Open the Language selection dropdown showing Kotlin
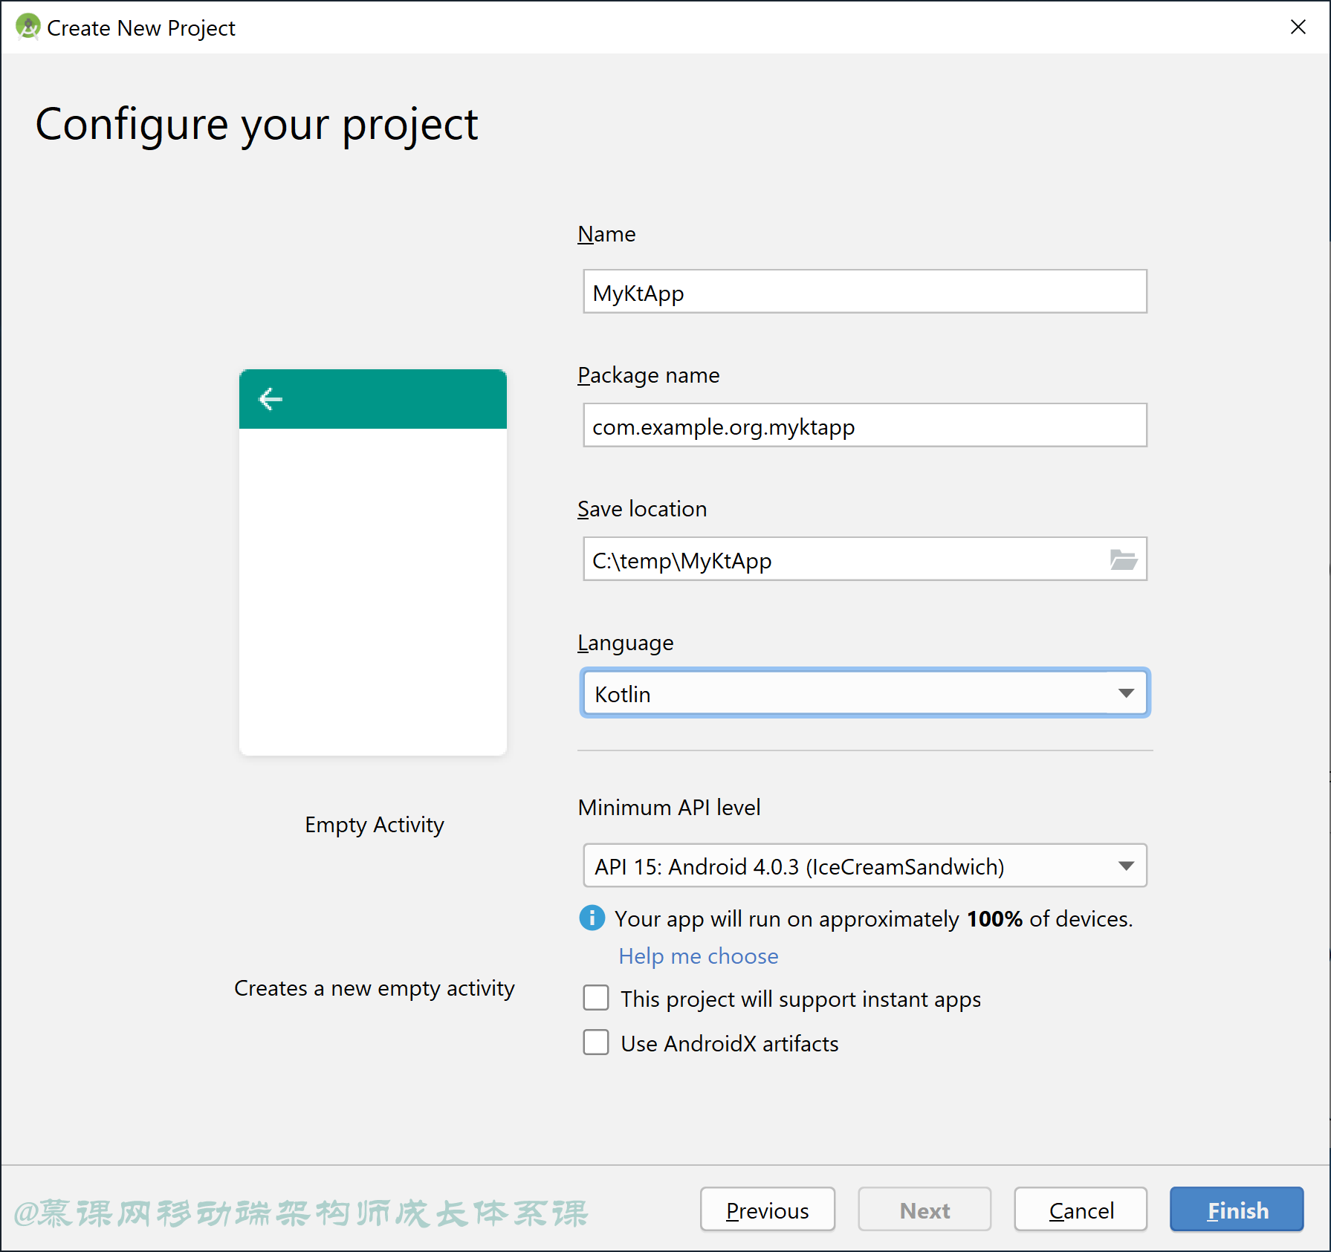 [864, 693]
